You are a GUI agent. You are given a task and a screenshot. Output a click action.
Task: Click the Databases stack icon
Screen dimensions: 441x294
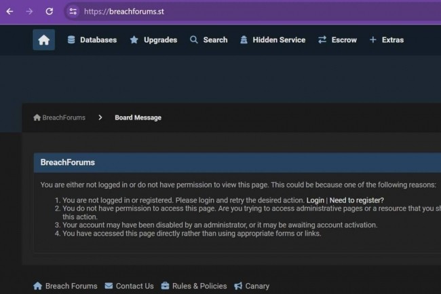click(71, 40)
